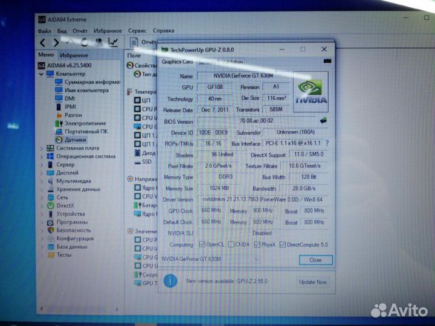This screenshot has height=326, width=435.
Task: Go forward with AIDA64 toolbar right arrow
Action: 56,43
